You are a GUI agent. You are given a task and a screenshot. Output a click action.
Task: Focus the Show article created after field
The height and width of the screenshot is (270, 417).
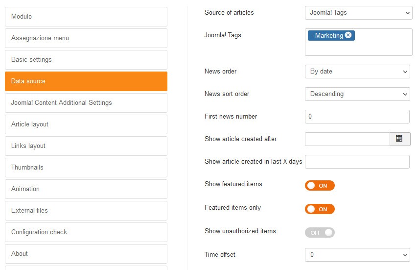[347, 139]
